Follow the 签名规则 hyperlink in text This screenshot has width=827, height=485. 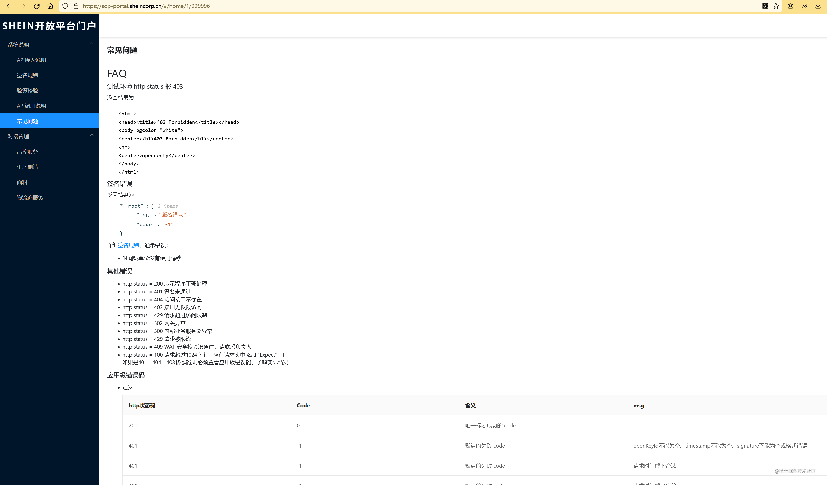click(128, 245)
